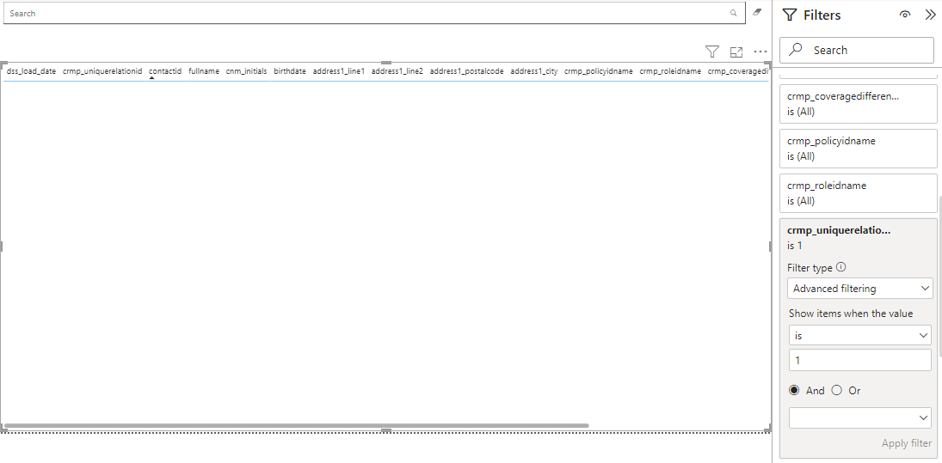
Task: Sort by address1_line2 column header
Action: pyautogui.click(x=397, y=71)
